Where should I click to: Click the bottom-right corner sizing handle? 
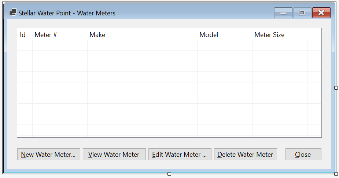(336, 174)
